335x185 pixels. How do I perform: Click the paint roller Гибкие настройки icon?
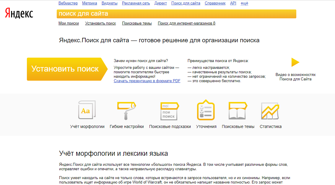[x=126, y=111]
